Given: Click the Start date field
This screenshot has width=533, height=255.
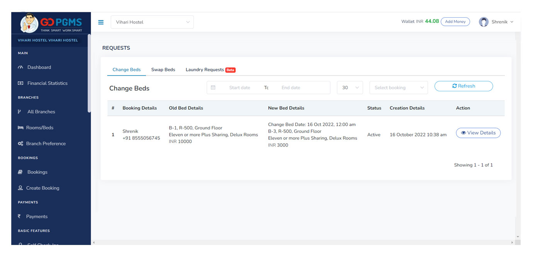Looking at the screenshot, I should tap(239, 88).
